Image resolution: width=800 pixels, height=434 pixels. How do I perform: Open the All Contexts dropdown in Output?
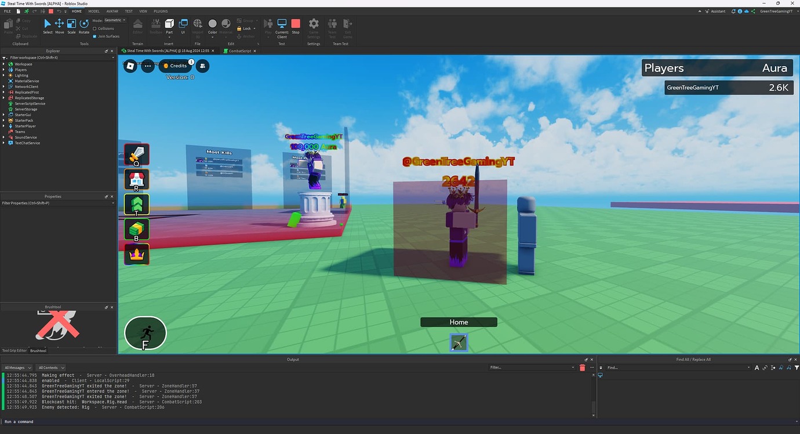[50, 367]
